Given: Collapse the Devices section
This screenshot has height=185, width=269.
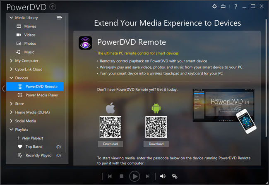Looking at the screenshot, I should tap(11, 78).
